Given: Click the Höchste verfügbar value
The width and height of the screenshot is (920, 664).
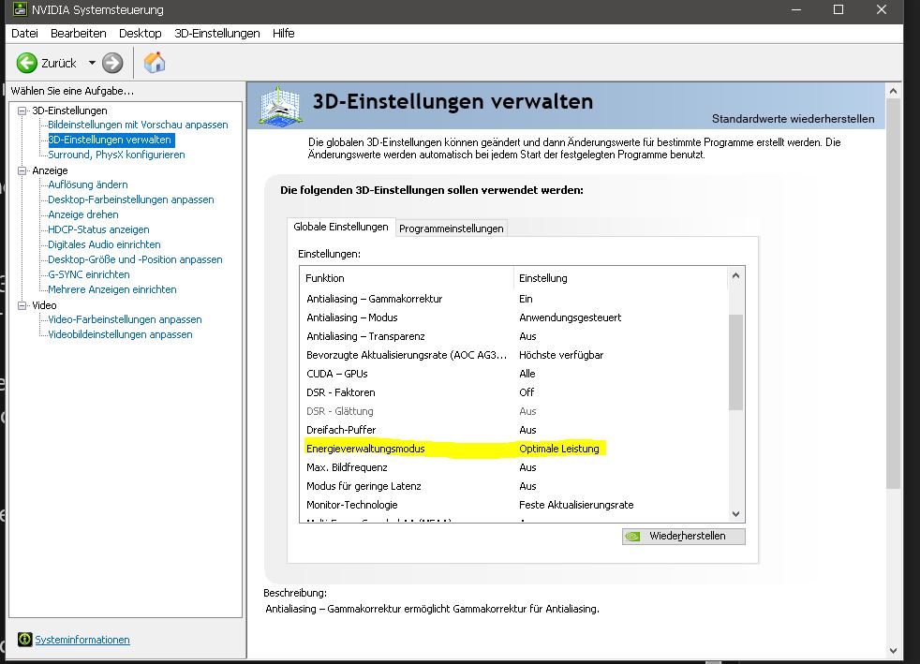Looking at the screenshot, I should pos(561,356).
